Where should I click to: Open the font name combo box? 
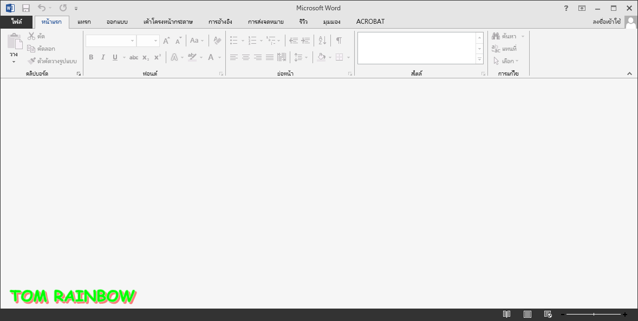point(110,41)
